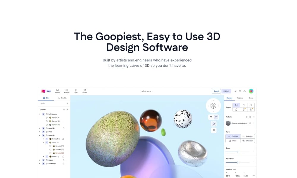Switch to orthographic box view icon
This screenshot has height=178, width=297.
211,117
